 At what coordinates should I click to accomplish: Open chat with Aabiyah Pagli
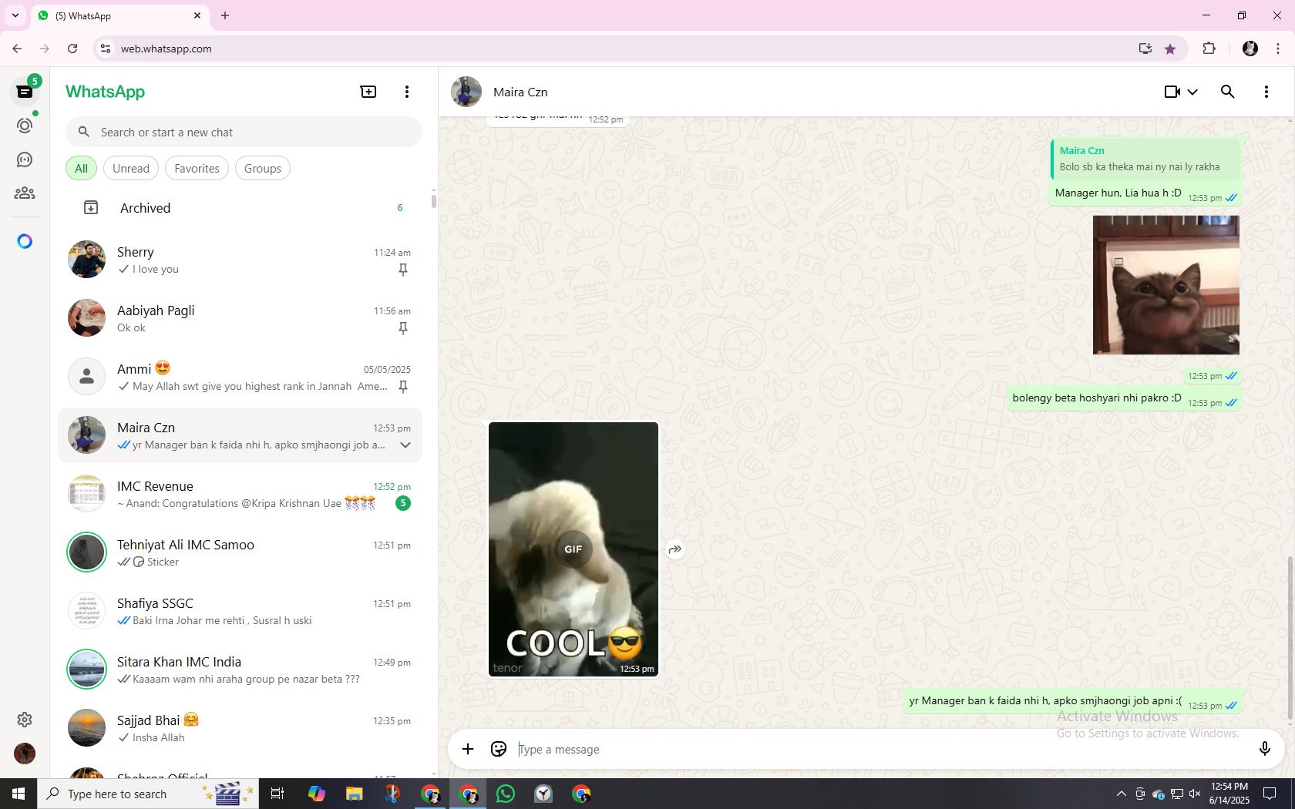coord(240,318)
